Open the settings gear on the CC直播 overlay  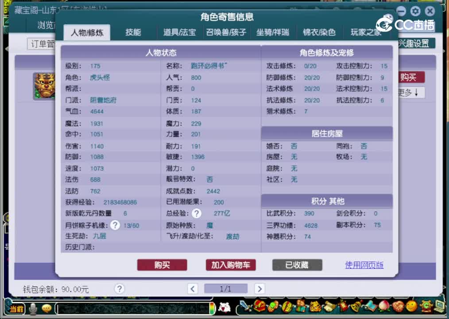pyautogui.click(x=415, y=11)
